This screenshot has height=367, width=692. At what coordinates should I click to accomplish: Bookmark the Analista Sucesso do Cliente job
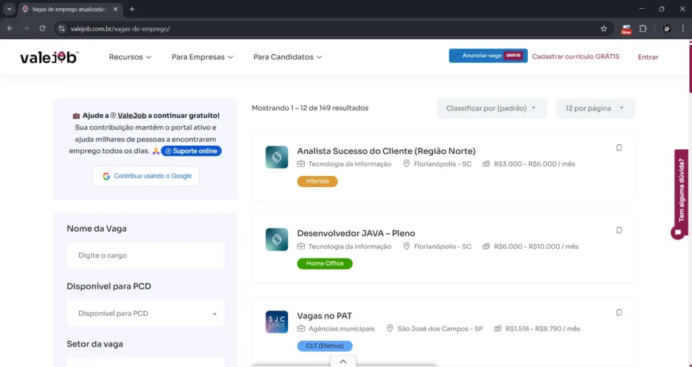coord(619,148)
